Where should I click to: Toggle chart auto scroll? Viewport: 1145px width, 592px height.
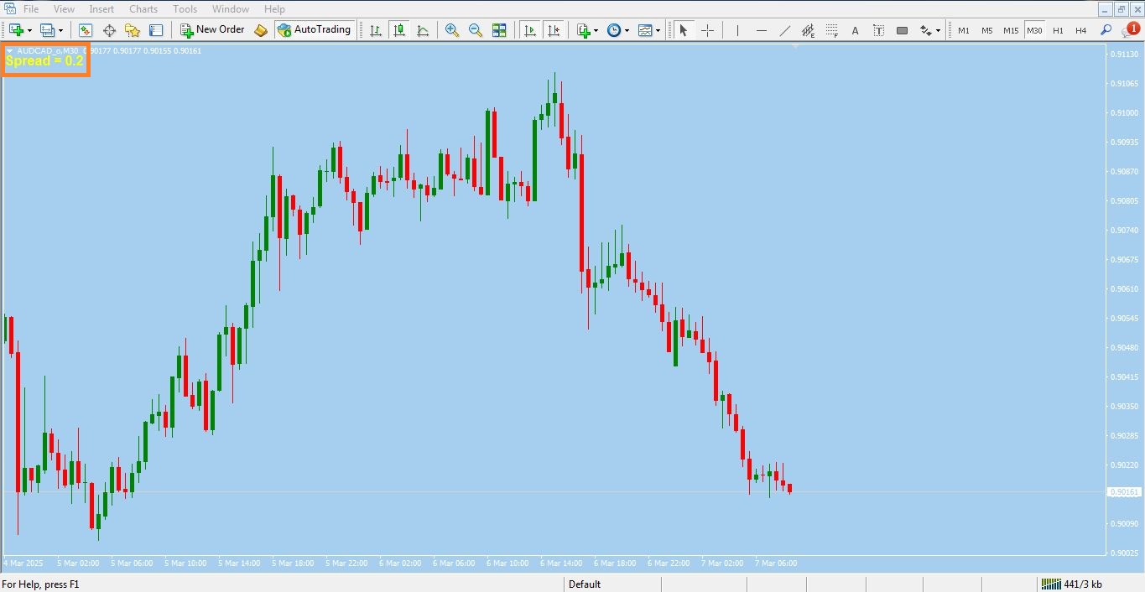(530, 30)
